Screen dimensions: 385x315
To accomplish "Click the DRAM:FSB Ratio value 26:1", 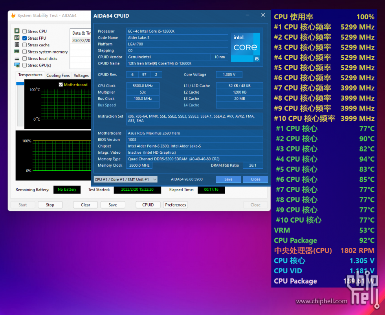I will click(253, 165).
